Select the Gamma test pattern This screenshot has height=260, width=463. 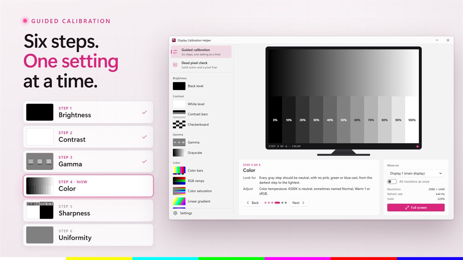201,142
